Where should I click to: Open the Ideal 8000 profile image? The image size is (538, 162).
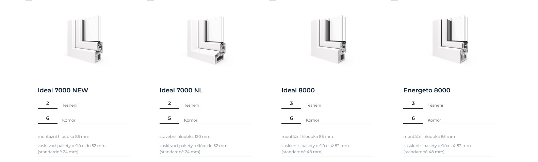327,41
